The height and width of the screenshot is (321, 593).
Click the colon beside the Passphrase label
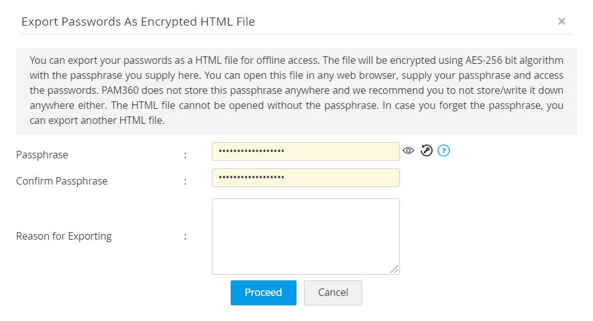click(185, 155)
